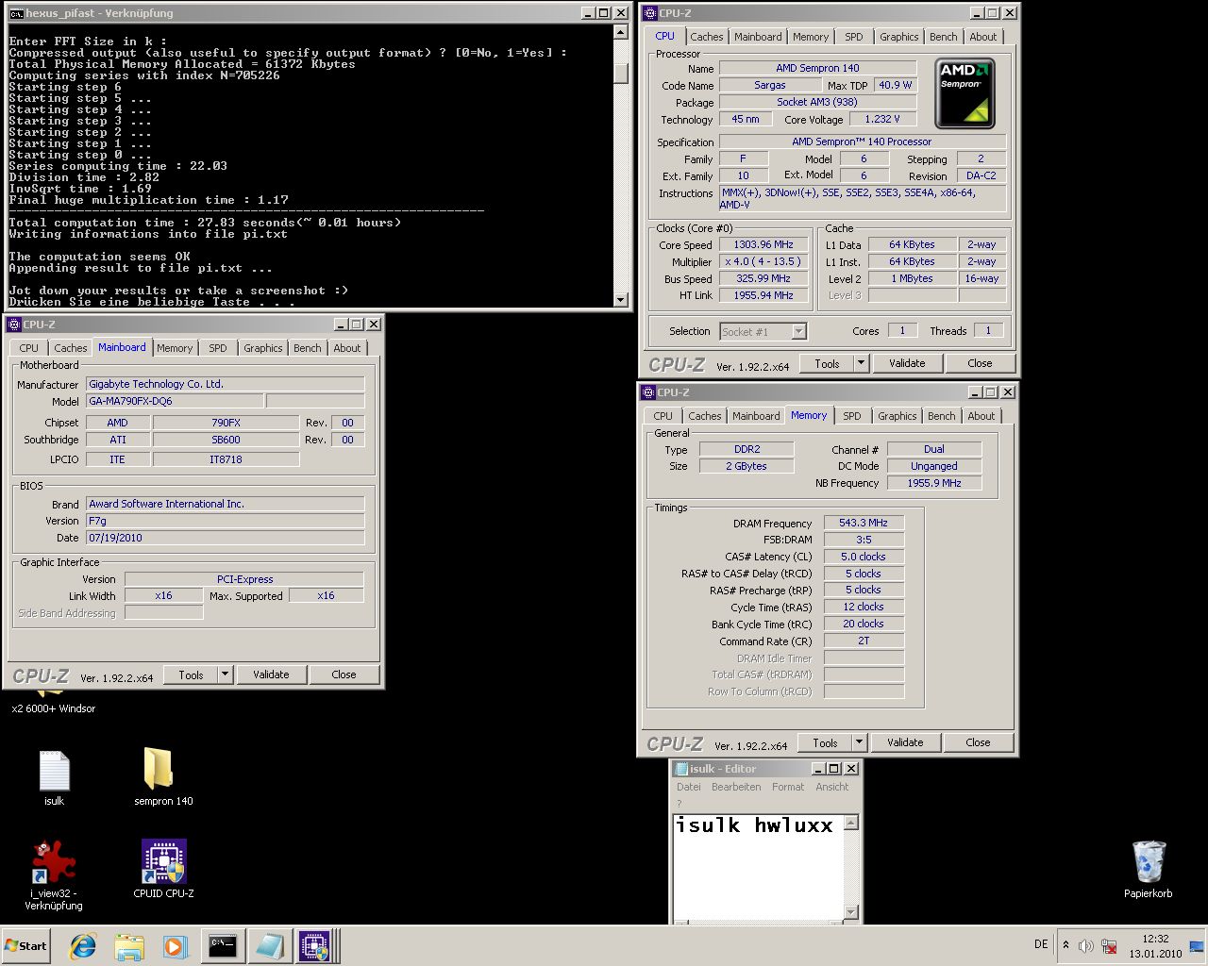Click Validate in CPU tab window

click(x=907, y=363)
